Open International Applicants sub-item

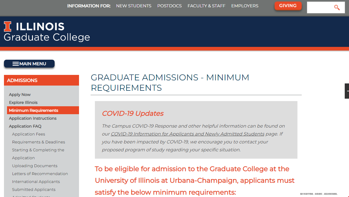coord(36,182)
